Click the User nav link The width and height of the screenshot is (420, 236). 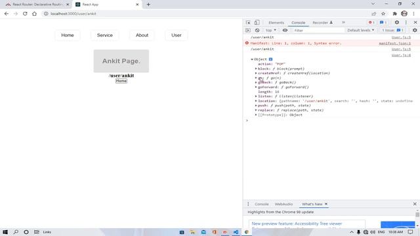click(177, 35)
